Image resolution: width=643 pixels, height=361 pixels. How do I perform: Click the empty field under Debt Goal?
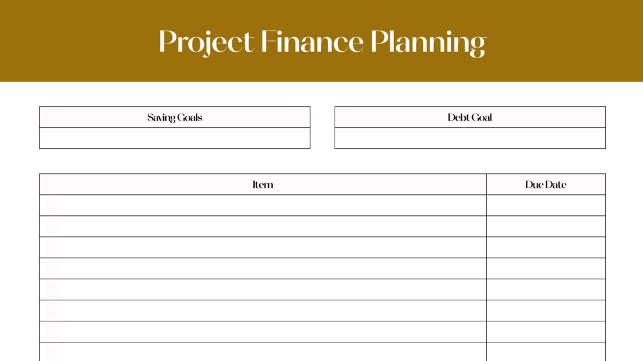pyautogui.click(x=470, y=138)
